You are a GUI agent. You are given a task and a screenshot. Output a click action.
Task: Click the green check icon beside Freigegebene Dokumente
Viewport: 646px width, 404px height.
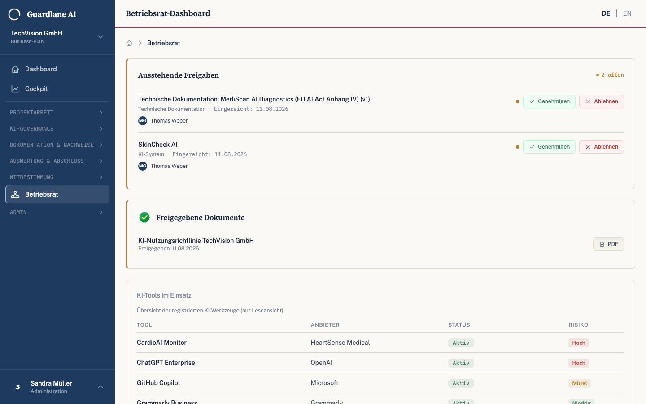[x=144, y=217]
